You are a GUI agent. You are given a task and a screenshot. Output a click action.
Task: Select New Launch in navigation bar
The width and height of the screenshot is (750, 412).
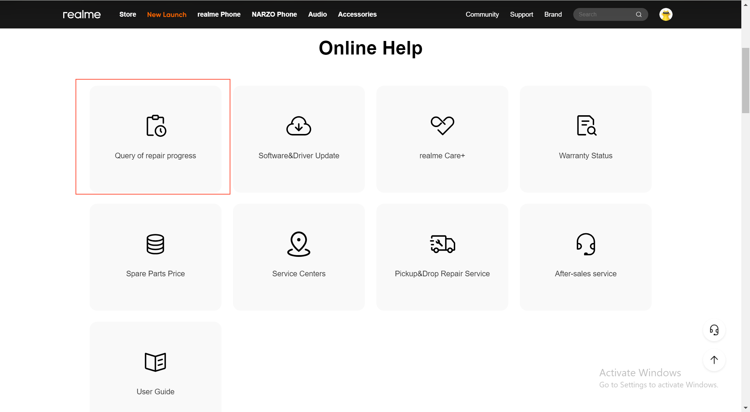coord(167,15)
